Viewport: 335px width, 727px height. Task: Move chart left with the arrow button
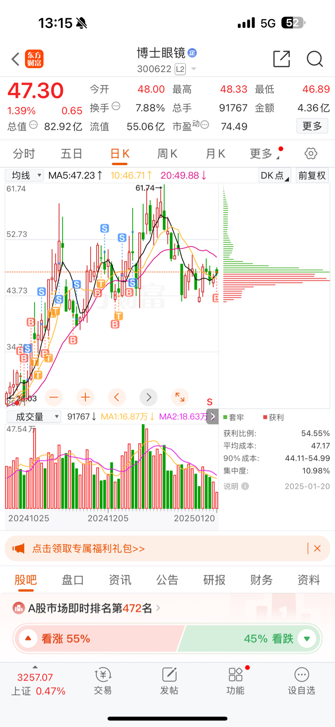pyautogui.click(x=117, y=397)
